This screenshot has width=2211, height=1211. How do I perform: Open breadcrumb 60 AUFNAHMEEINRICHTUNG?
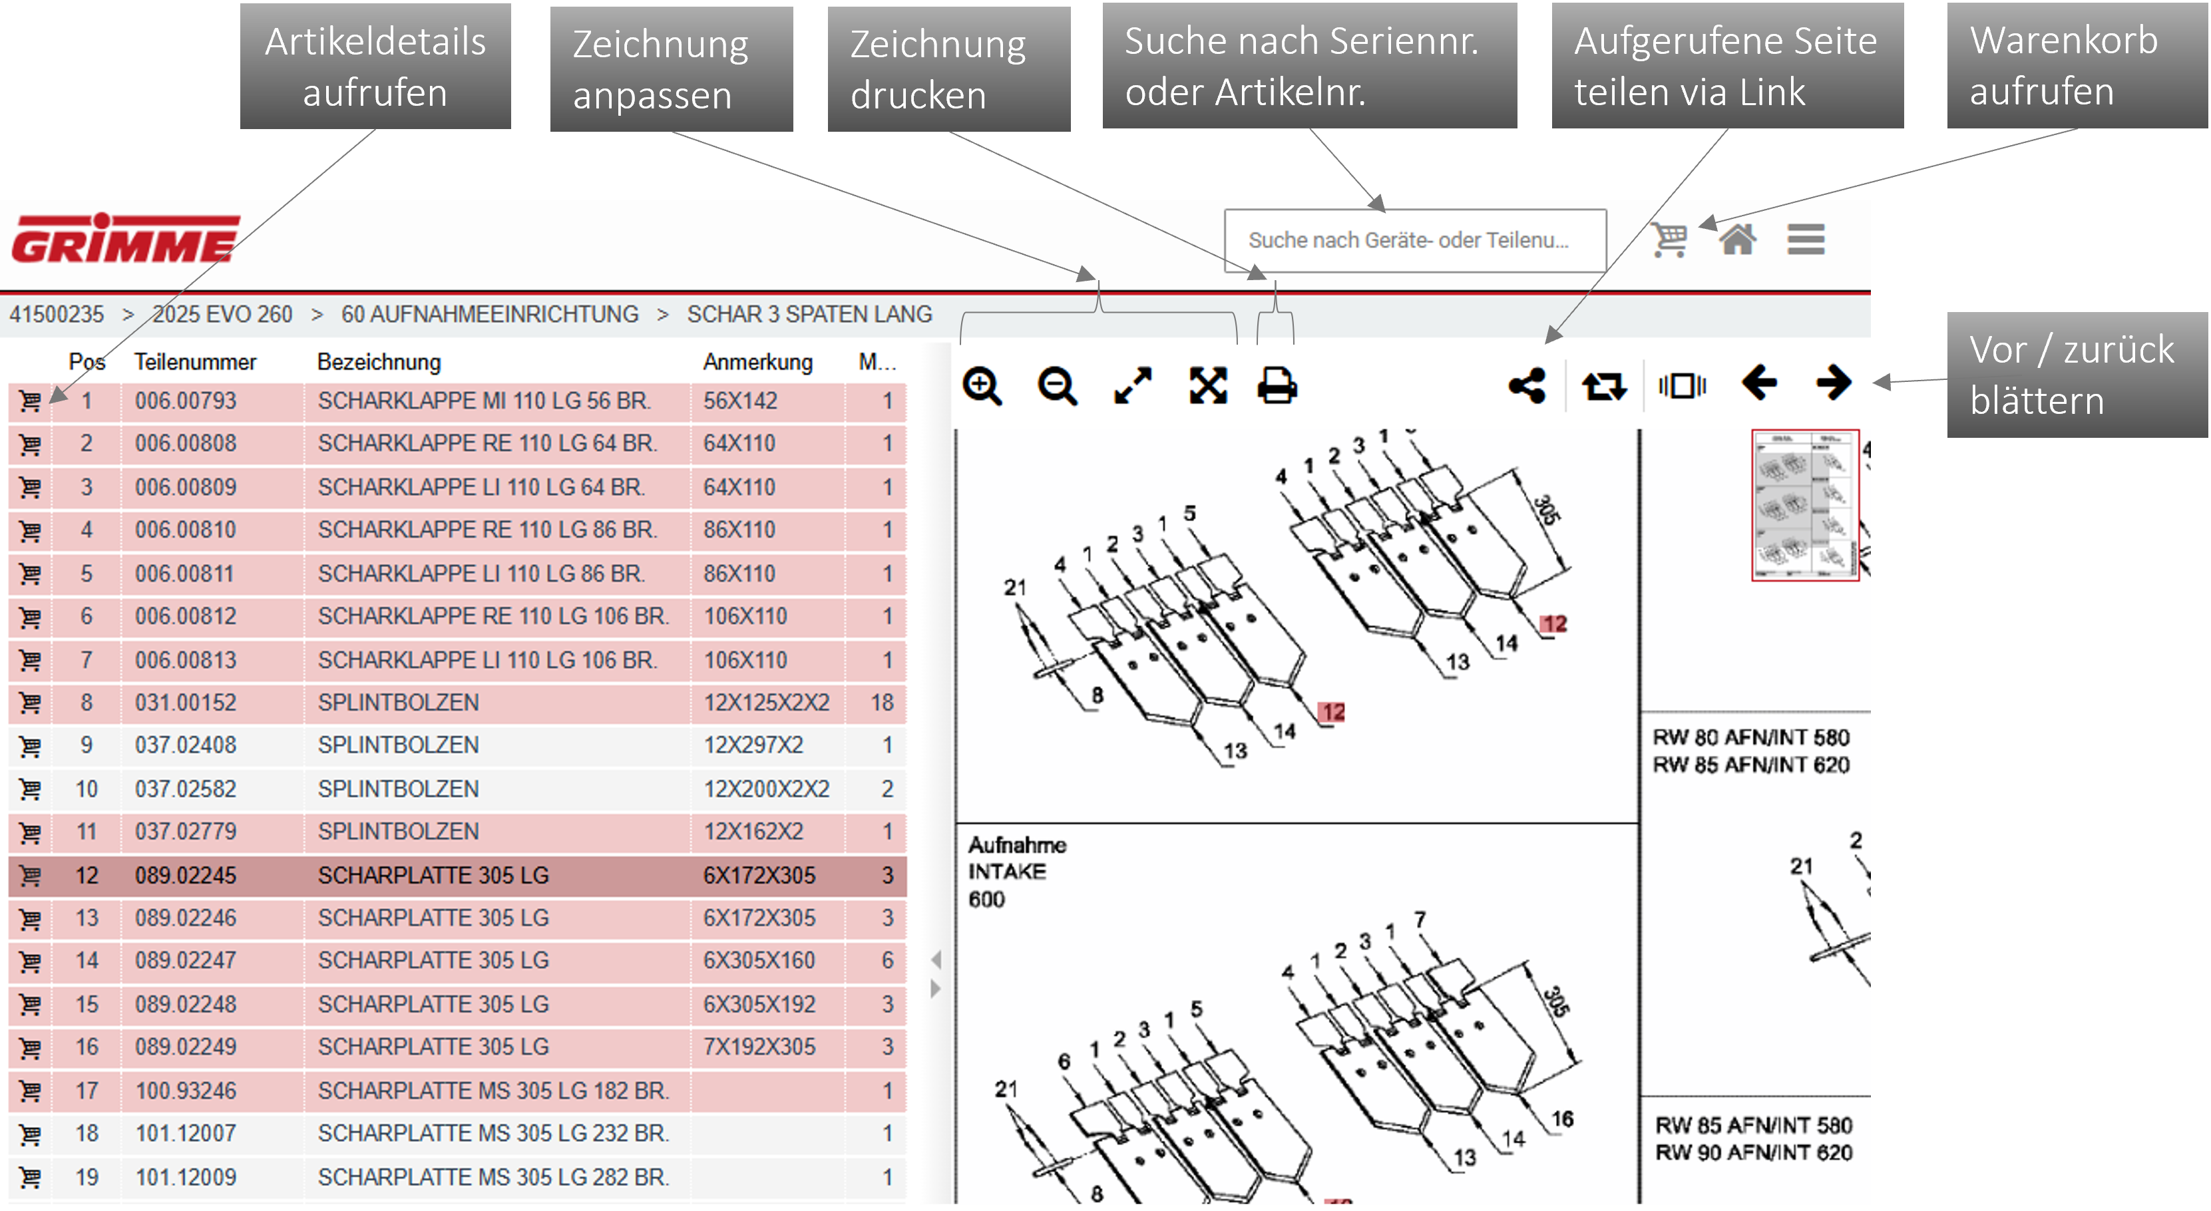point(490,314)
